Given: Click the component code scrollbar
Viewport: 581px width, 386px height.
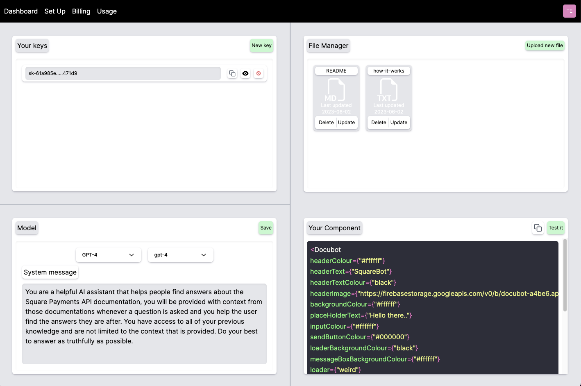Looking at the screenshot, I should coord(565,275).
